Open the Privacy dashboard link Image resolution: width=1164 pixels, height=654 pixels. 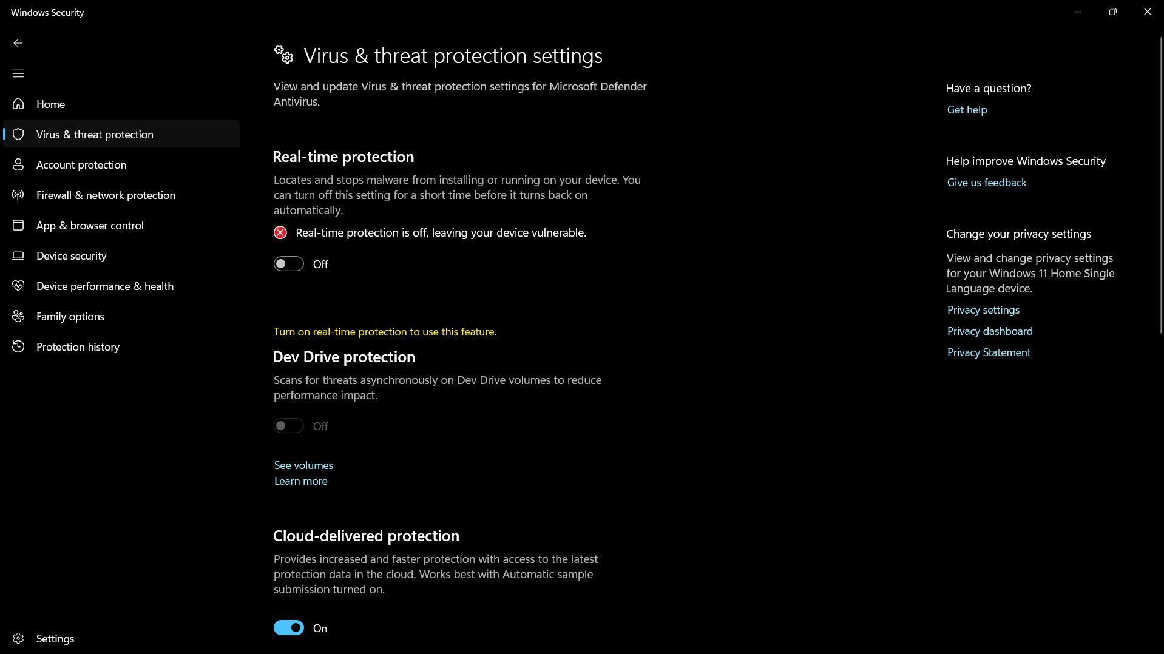pos(989,331)
